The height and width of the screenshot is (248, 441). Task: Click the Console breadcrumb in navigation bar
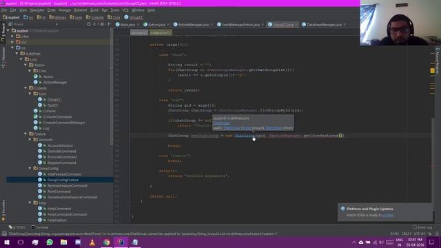pyautogui.click(x=95, y=17)
